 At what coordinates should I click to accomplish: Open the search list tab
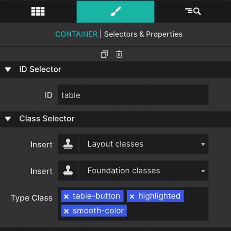point(193,11)
